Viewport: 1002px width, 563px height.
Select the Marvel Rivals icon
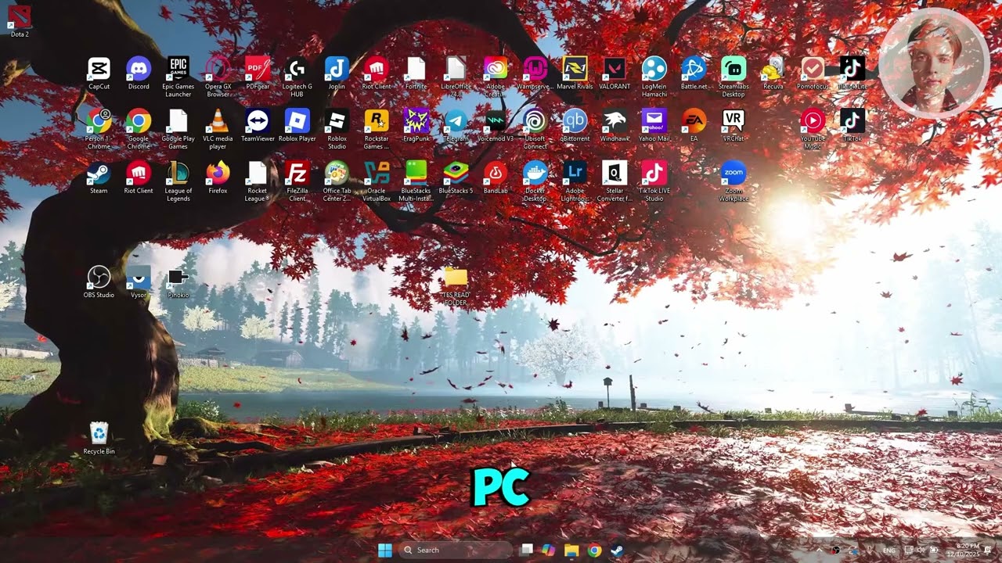click(575, 74)
